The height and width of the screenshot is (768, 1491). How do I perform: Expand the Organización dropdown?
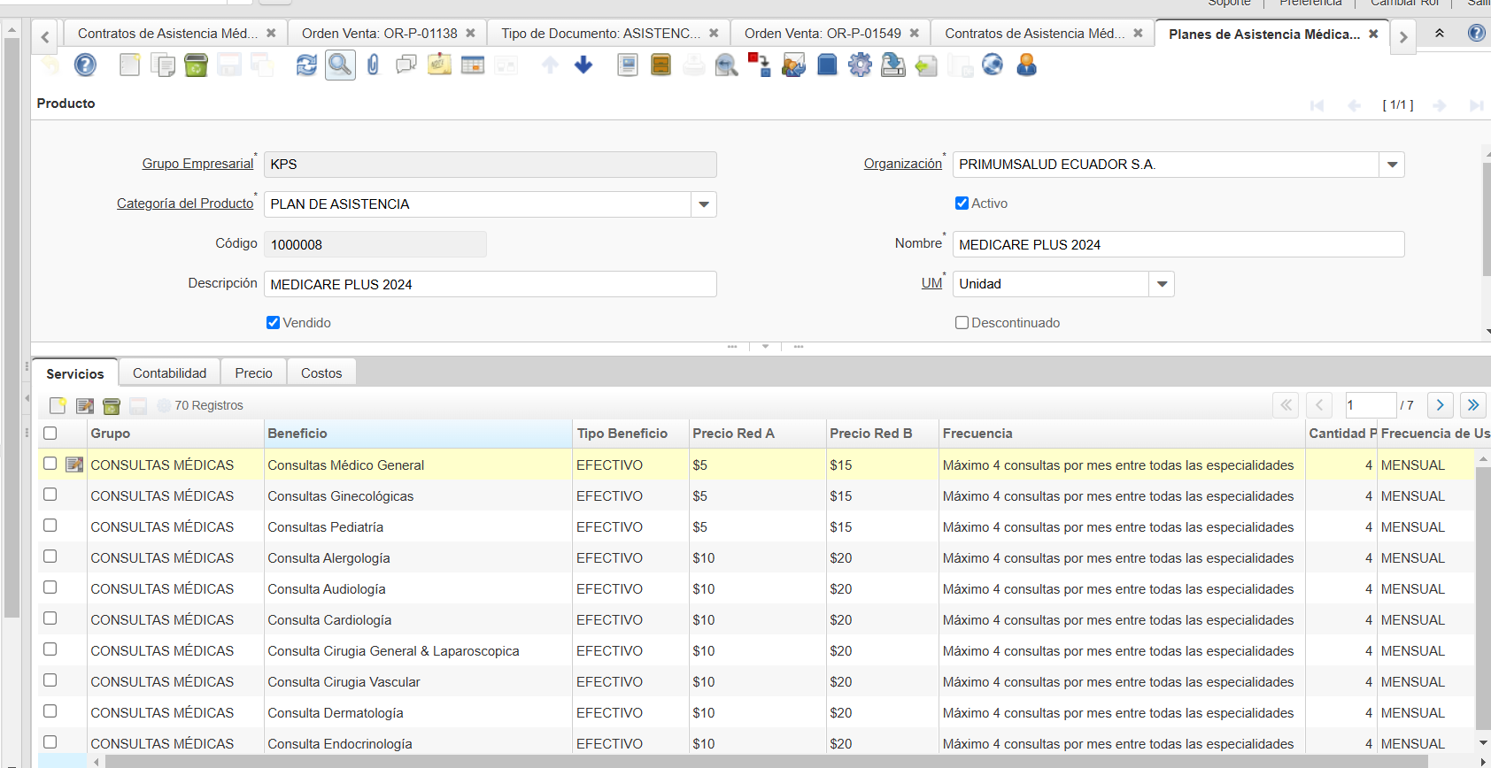coord(1392,165)
